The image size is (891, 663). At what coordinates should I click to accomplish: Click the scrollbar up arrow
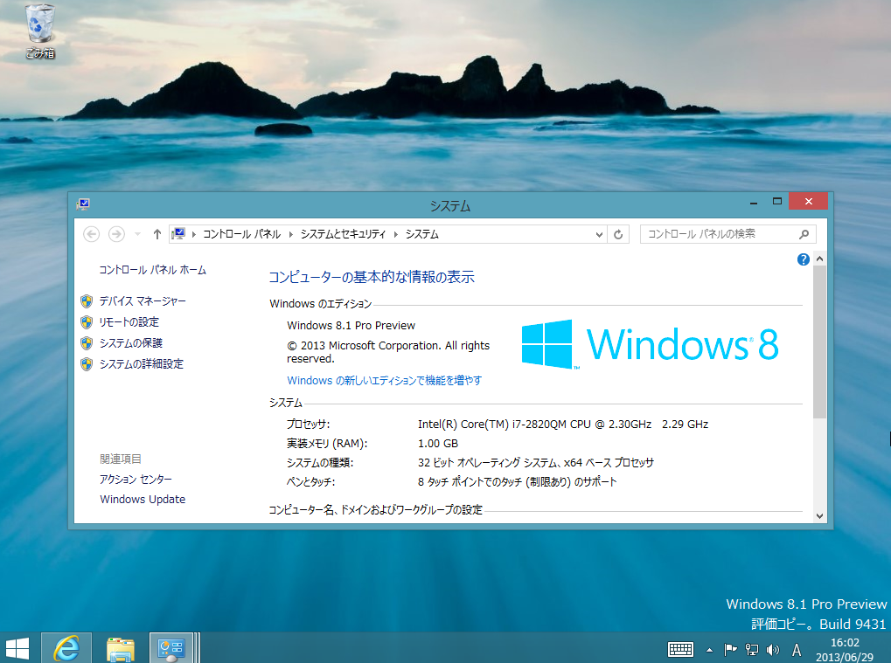pos(819,259)
